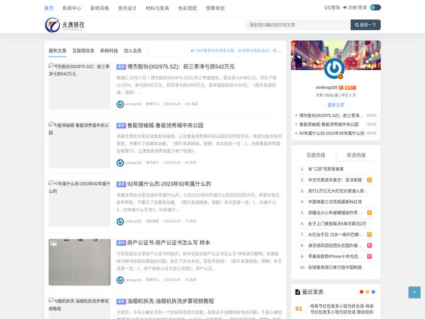Viewport: 425px width, 319px height.
Task: Click the large profile avatar in sidebar
Action: 335,69
